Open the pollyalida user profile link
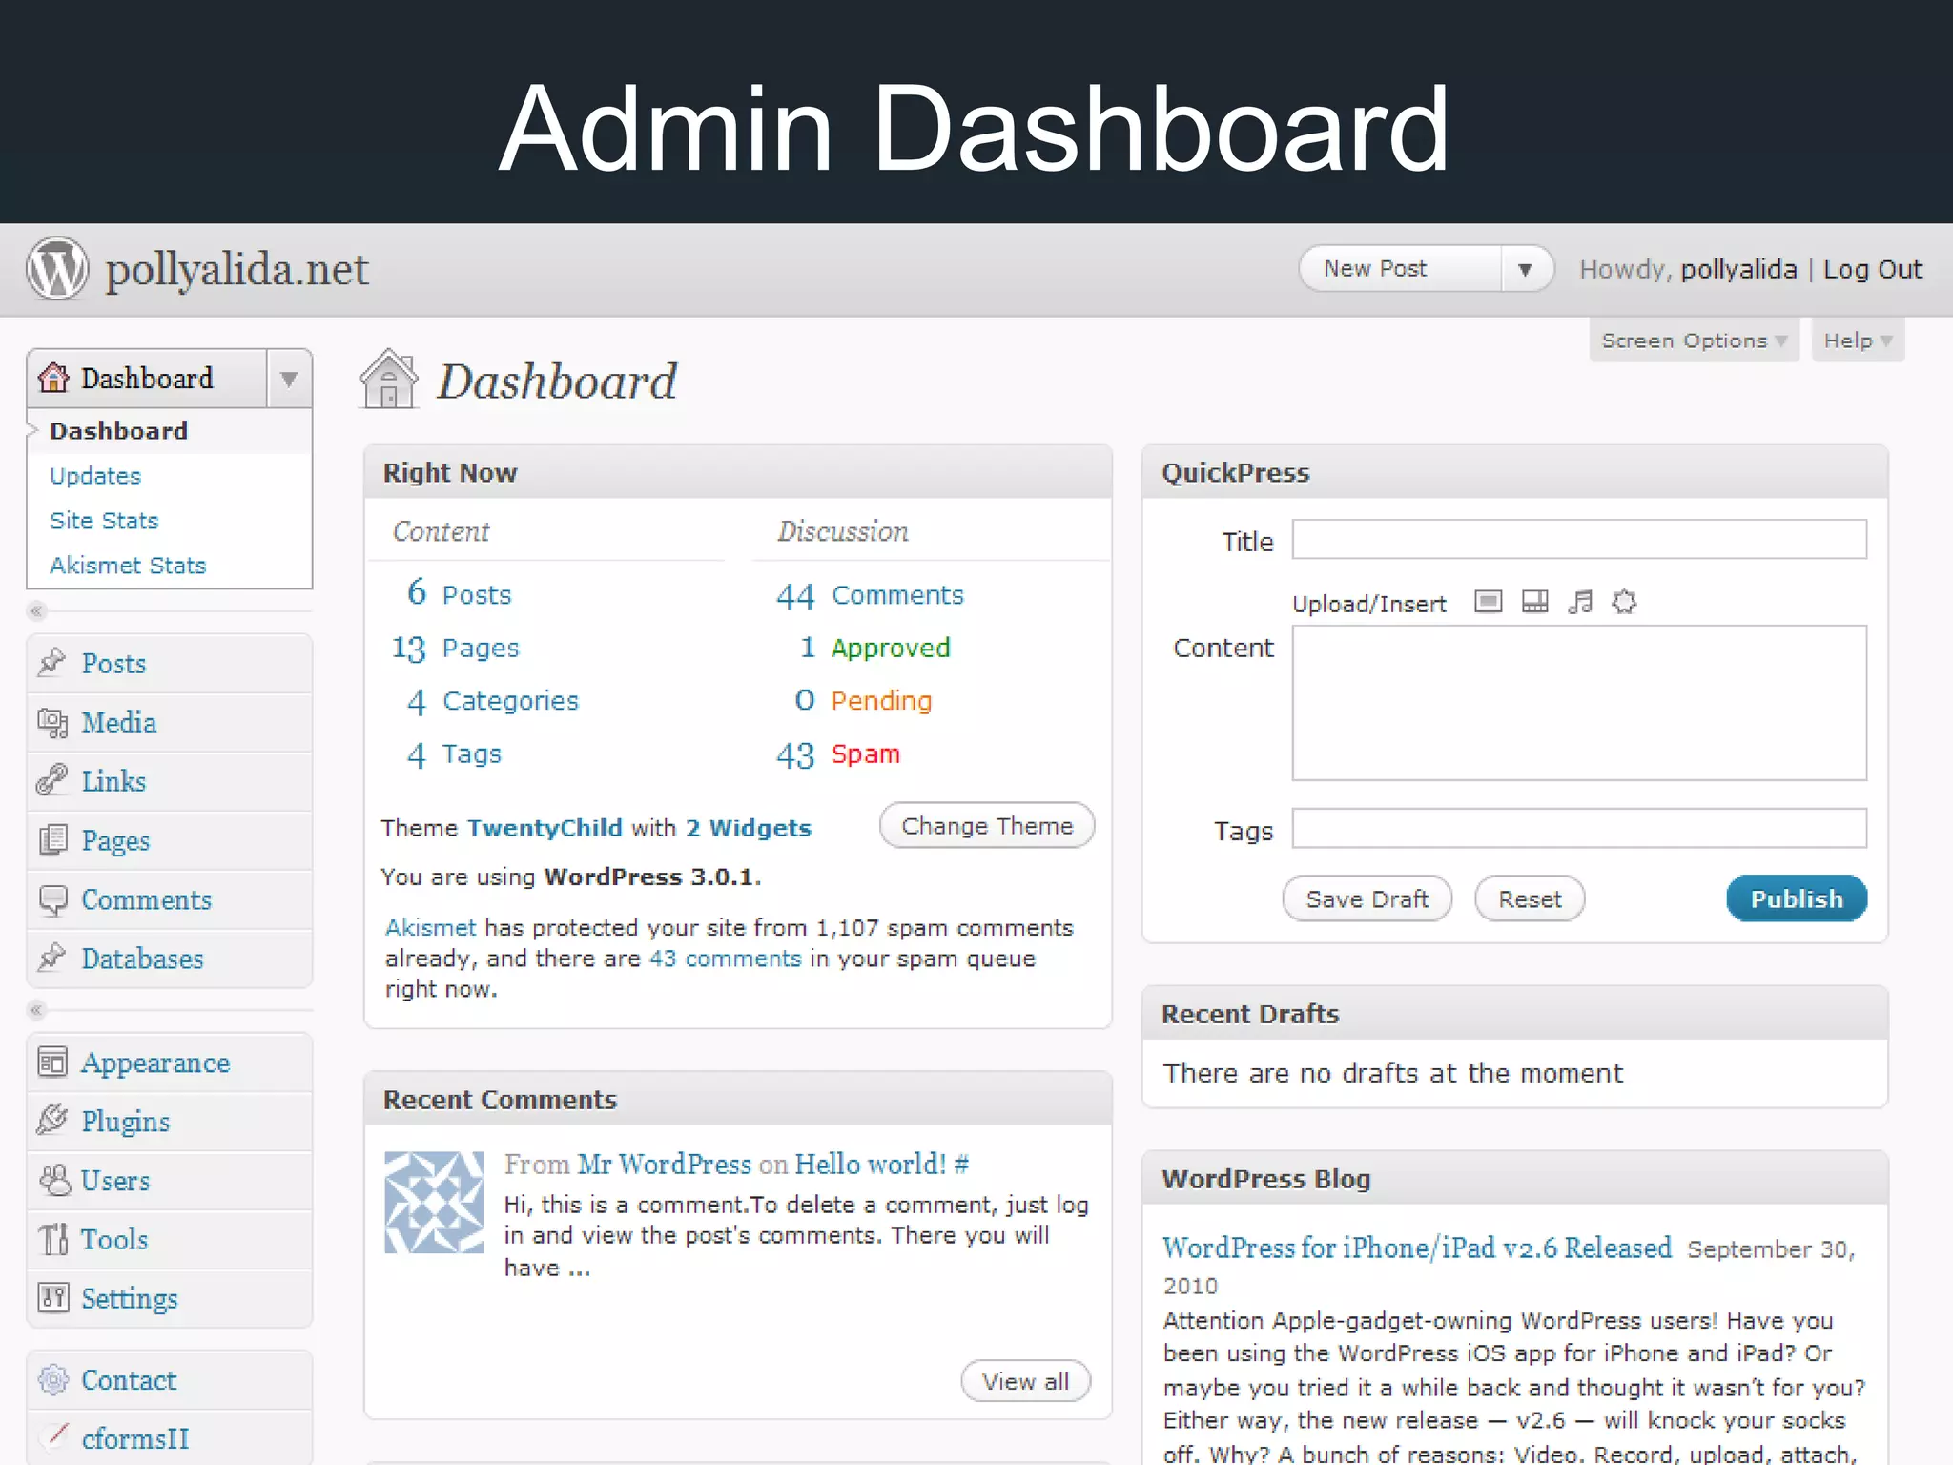 click(x=1738, y=270)
